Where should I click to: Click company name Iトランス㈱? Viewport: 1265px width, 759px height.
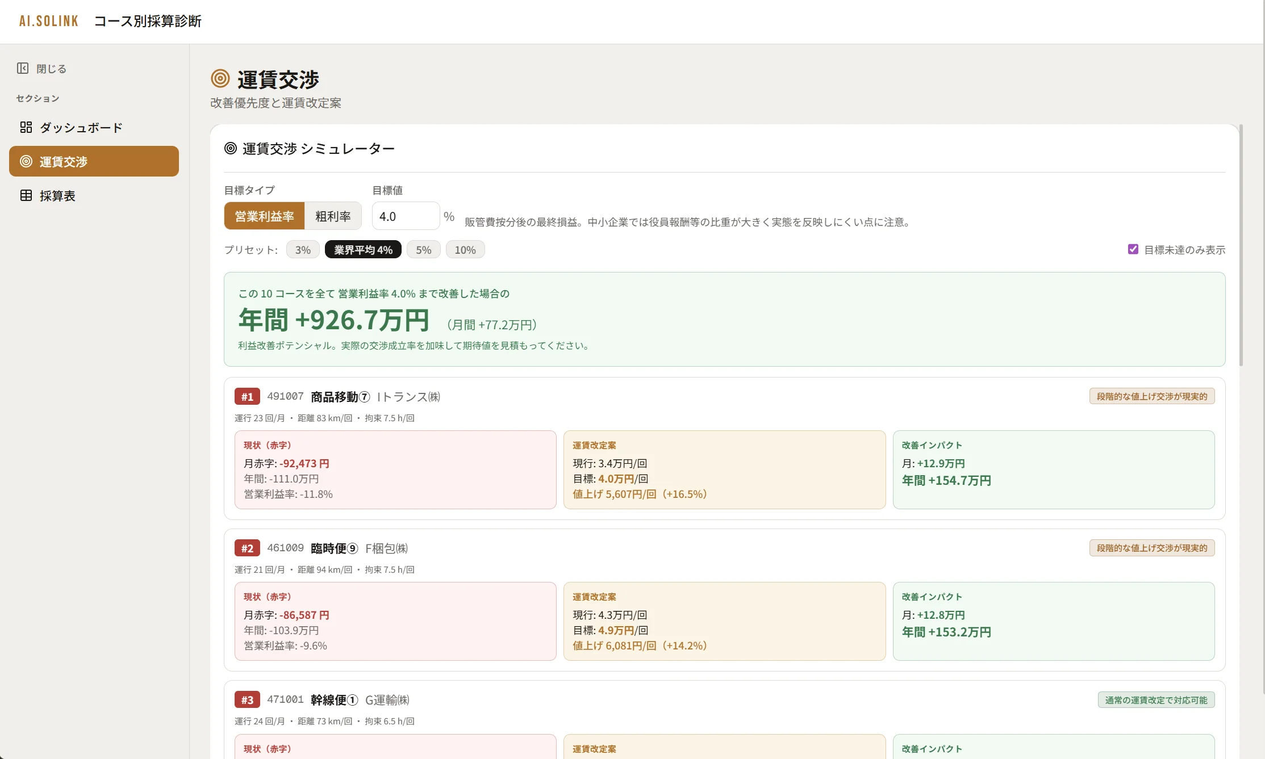[408, 397]
